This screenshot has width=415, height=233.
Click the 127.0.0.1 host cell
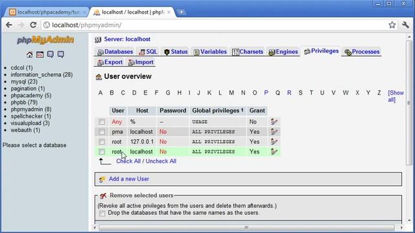click(x=142, y=142)
